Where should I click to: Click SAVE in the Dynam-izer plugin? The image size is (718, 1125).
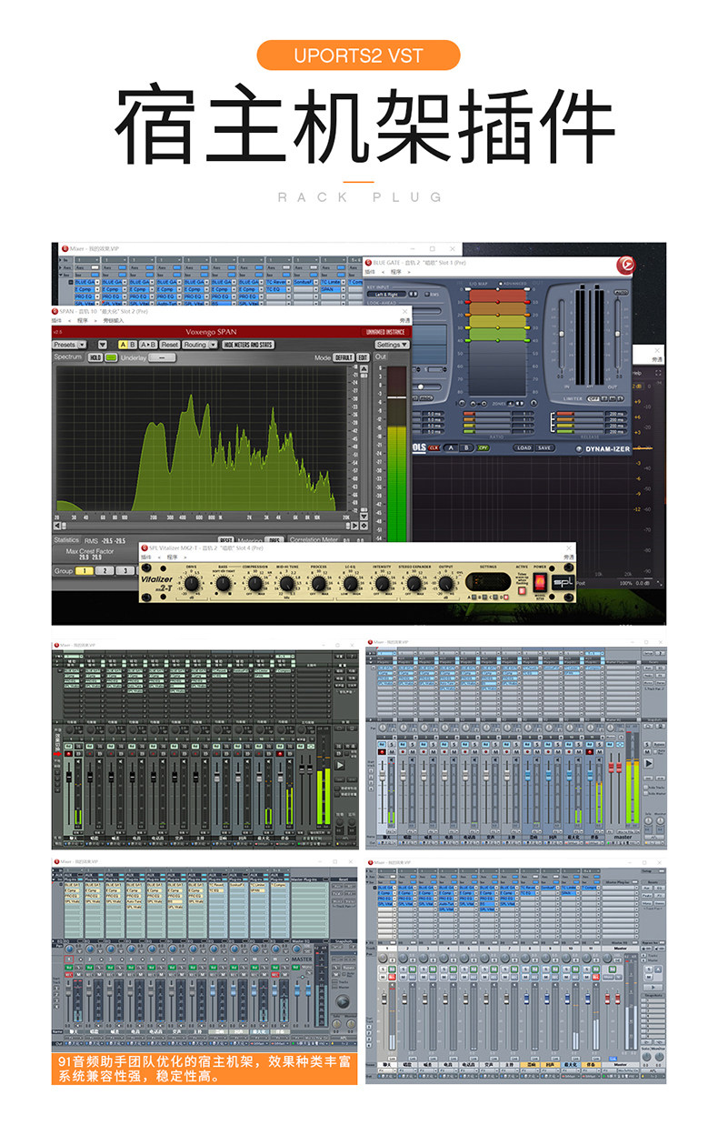click(544, 447)
